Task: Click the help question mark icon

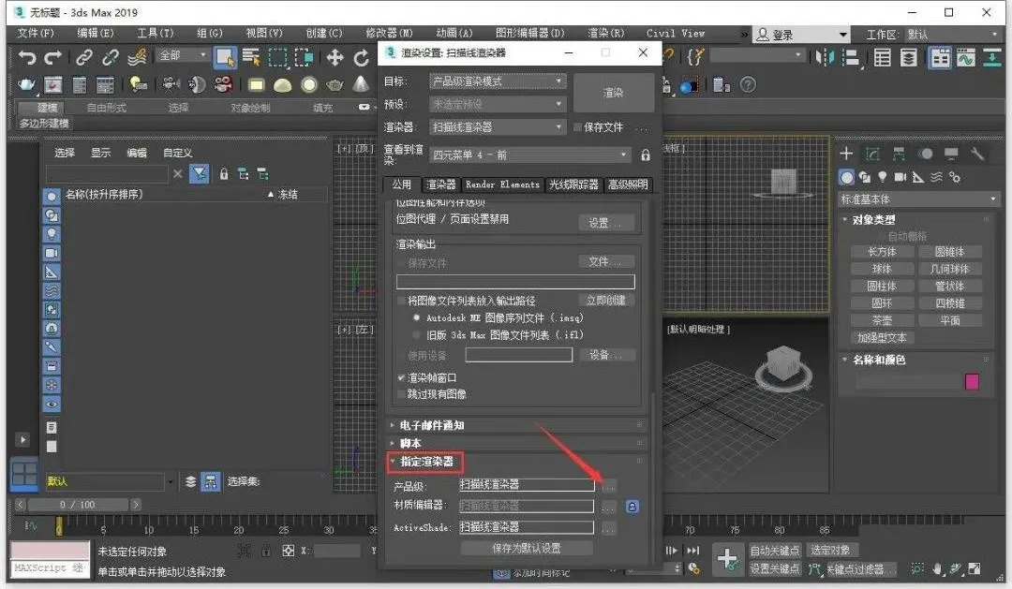Action: (x=748, y=84)
